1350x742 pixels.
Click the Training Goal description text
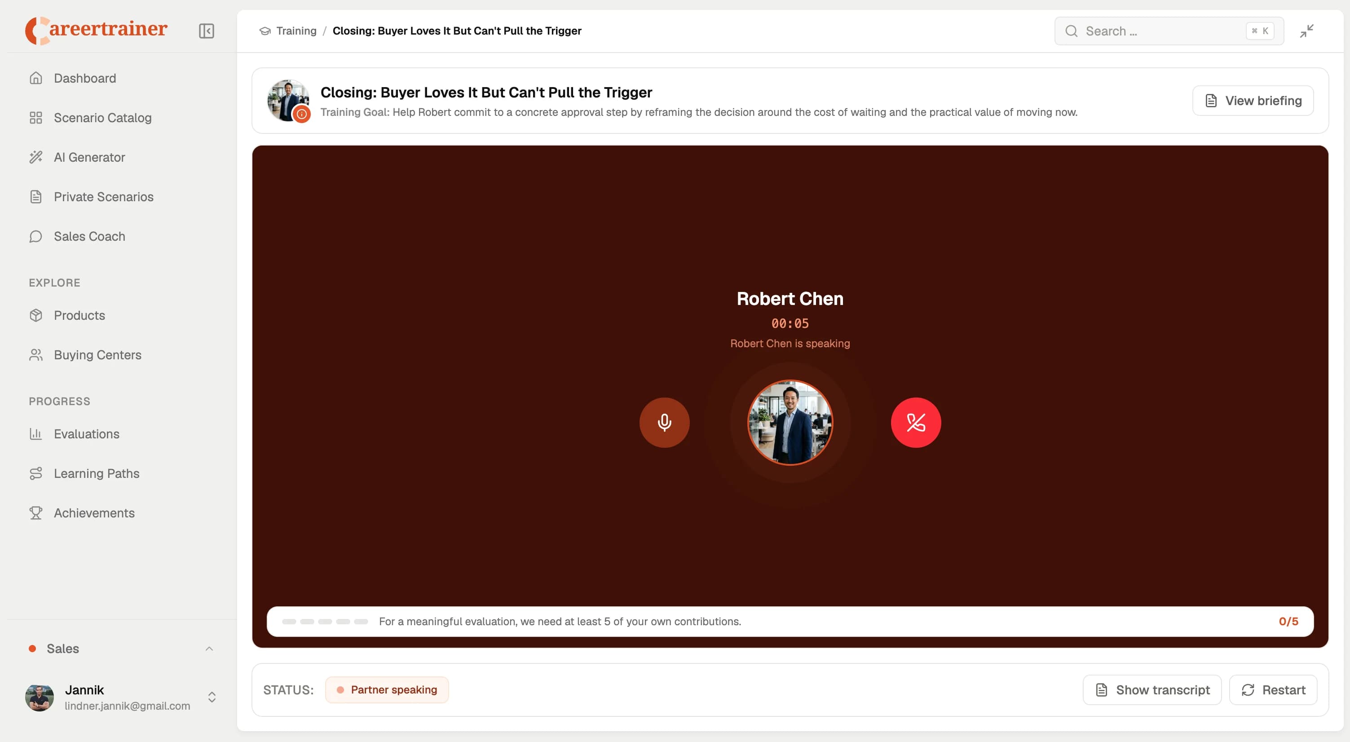pyautogui.click(x=699, y=112)
